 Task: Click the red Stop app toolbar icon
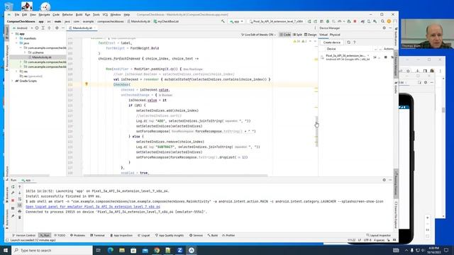tap(355, 21)
